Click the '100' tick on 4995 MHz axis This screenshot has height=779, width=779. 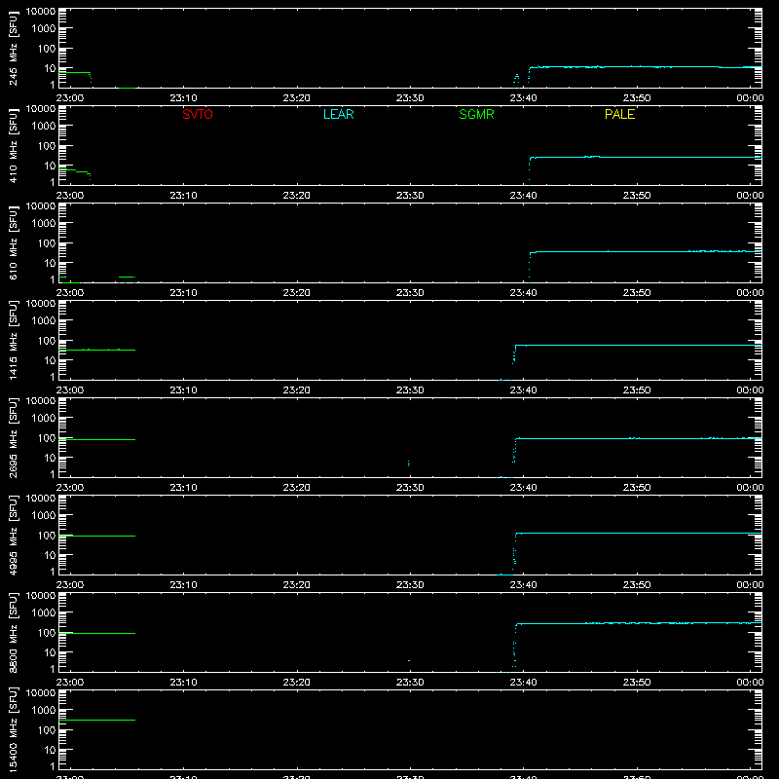[46, 536]
